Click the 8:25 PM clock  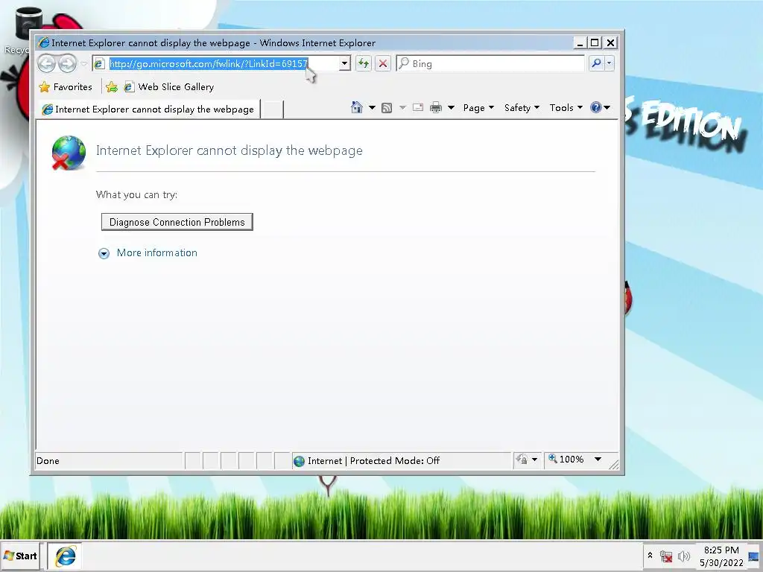pos(721,550)
